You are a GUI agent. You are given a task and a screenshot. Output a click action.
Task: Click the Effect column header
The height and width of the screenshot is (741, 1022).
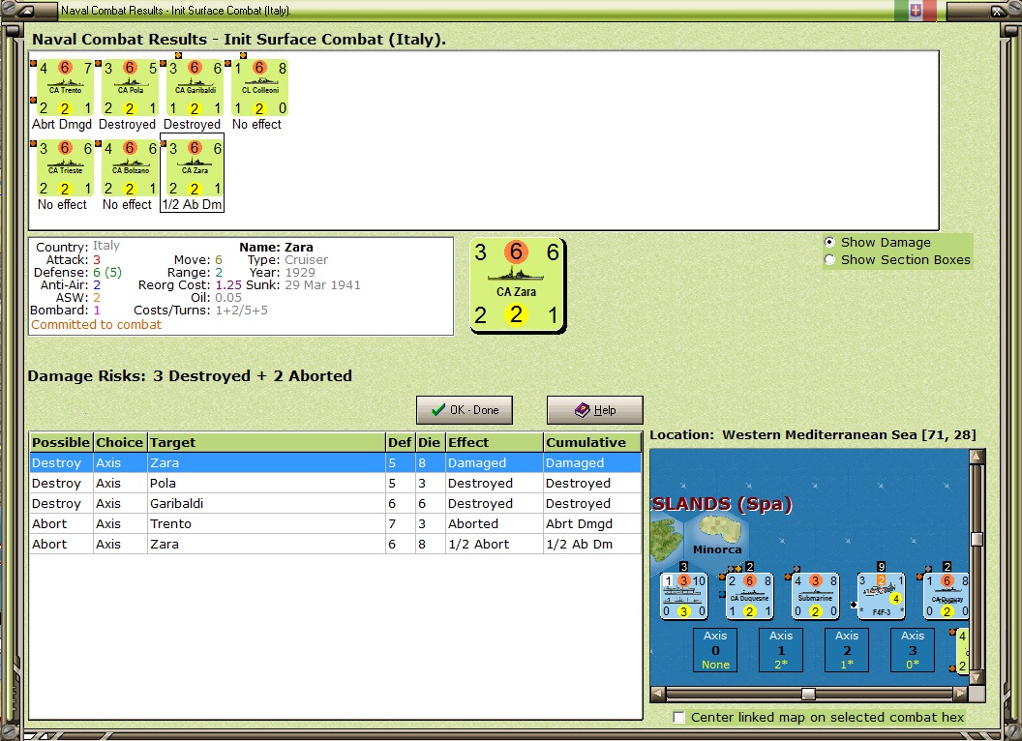point(494,442)
